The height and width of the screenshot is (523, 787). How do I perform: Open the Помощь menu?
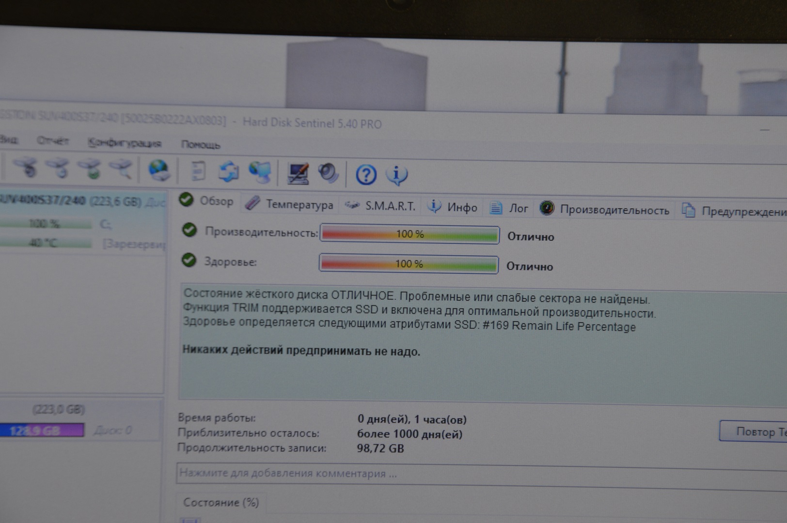point(201,144)
